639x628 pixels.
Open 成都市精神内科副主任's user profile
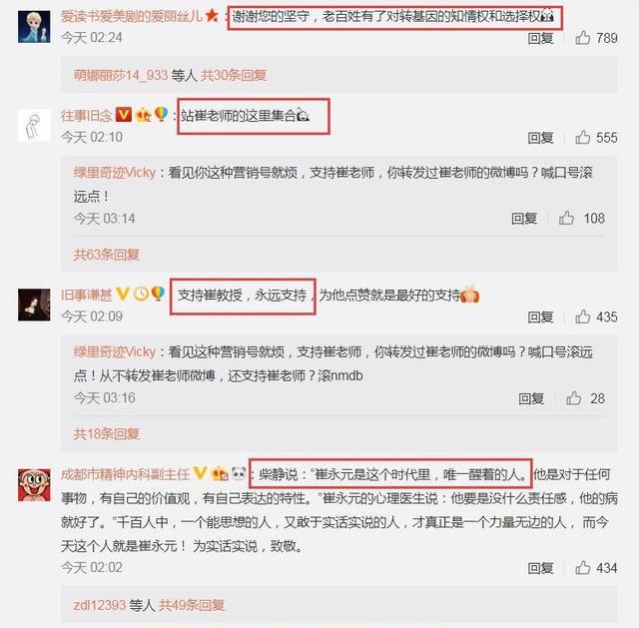[125, 474]
